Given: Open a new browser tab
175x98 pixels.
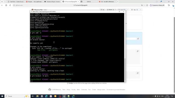Looking at the screenshot, I should coord(118,2).
